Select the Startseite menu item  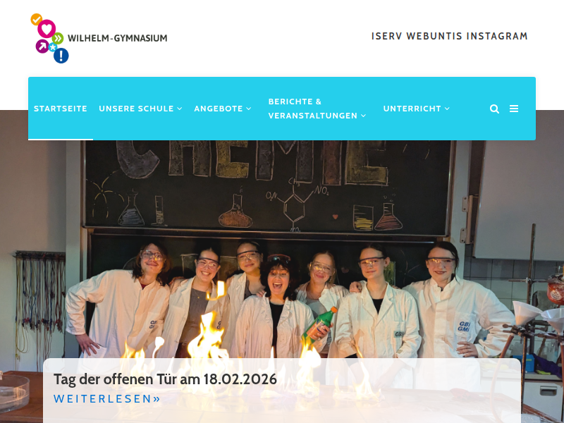tap(61, 109)
